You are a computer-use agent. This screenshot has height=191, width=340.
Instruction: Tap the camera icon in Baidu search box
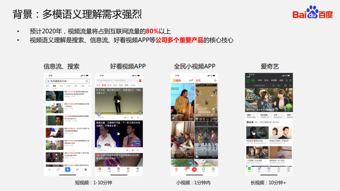click(87, 81)
